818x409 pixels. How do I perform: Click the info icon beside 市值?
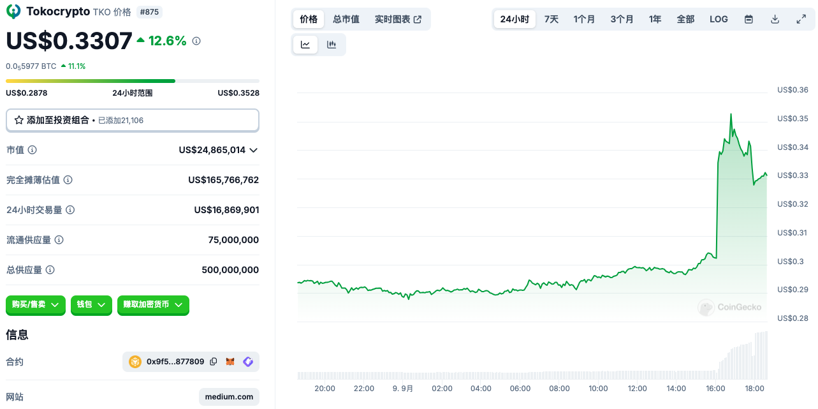click(32, 150)
